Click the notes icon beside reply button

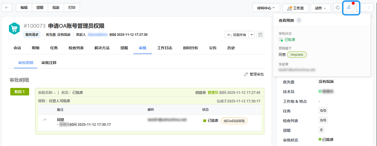coord(260,35)
